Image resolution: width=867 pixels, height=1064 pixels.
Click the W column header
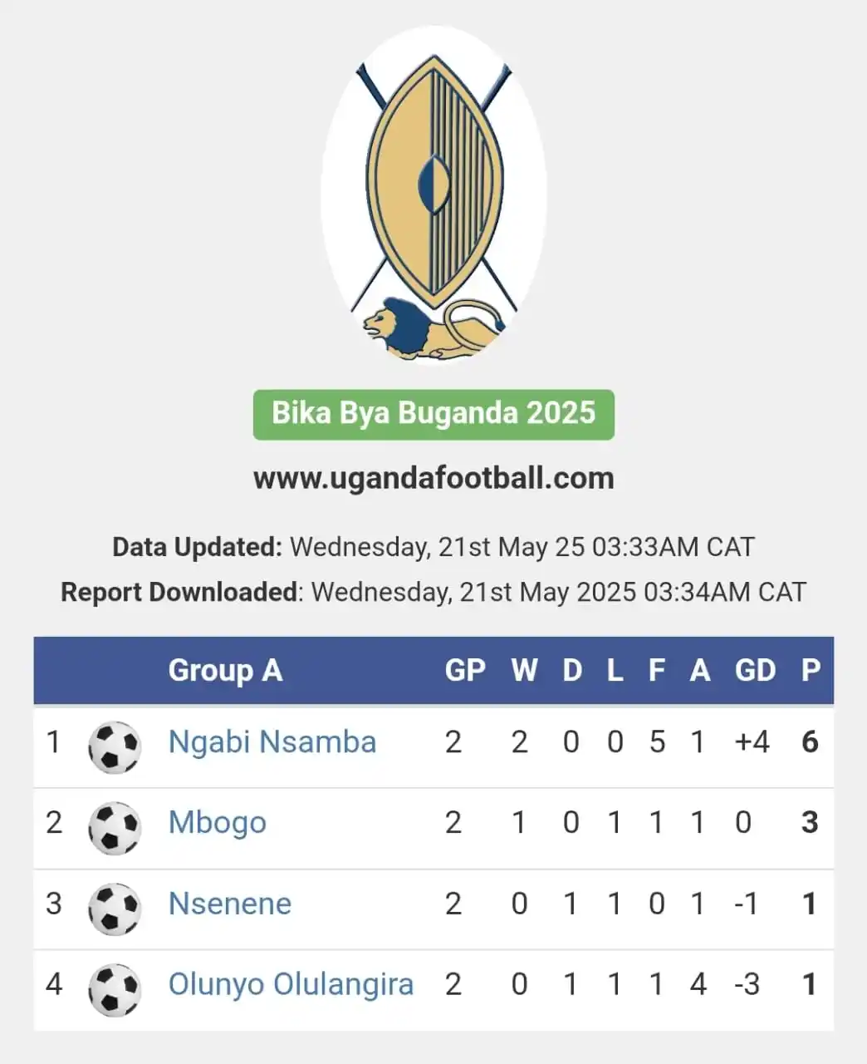point(524,670)
